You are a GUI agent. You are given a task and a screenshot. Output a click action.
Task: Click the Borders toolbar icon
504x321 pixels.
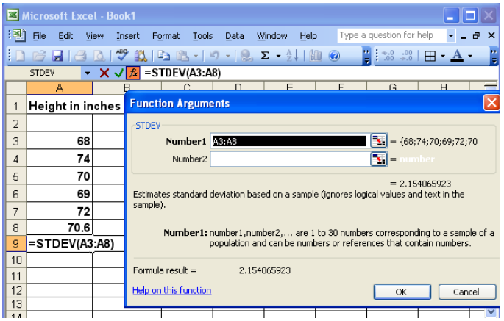click(429, 55)
